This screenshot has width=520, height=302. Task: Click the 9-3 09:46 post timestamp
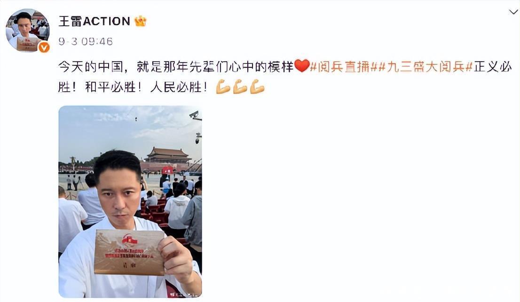86,41
